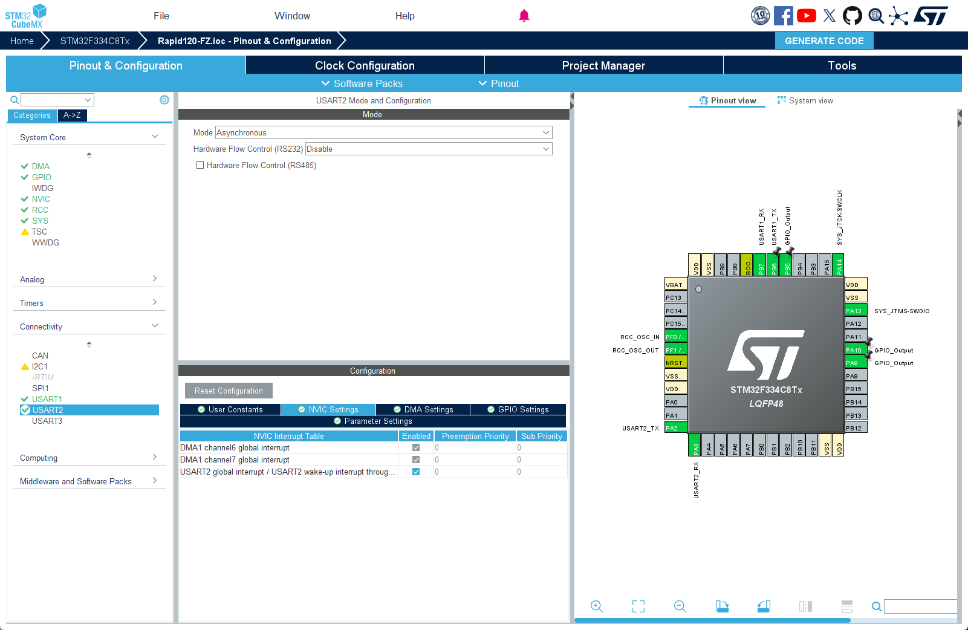Toggle DMA1 channel6 global interrupt enabled checkbox
The height and width of the screenshot is (630, 968).
(416, 448)
